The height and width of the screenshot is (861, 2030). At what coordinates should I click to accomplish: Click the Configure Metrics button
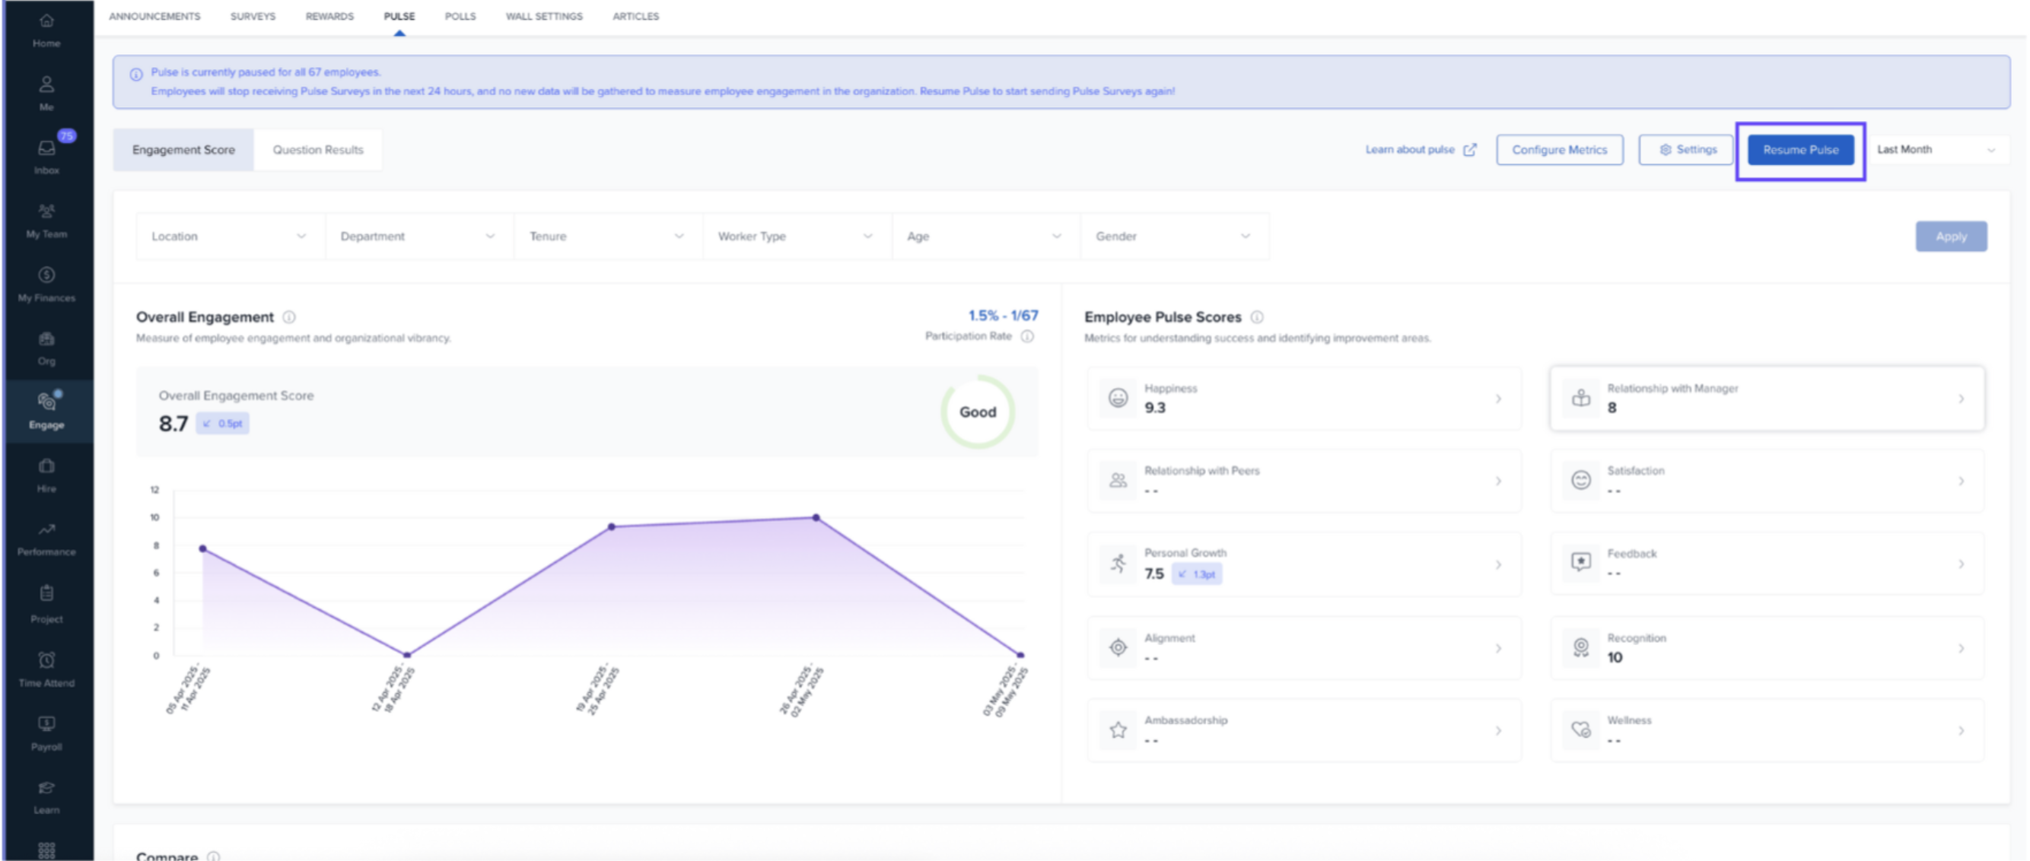pyautogui.click(x=1559, y=150)
